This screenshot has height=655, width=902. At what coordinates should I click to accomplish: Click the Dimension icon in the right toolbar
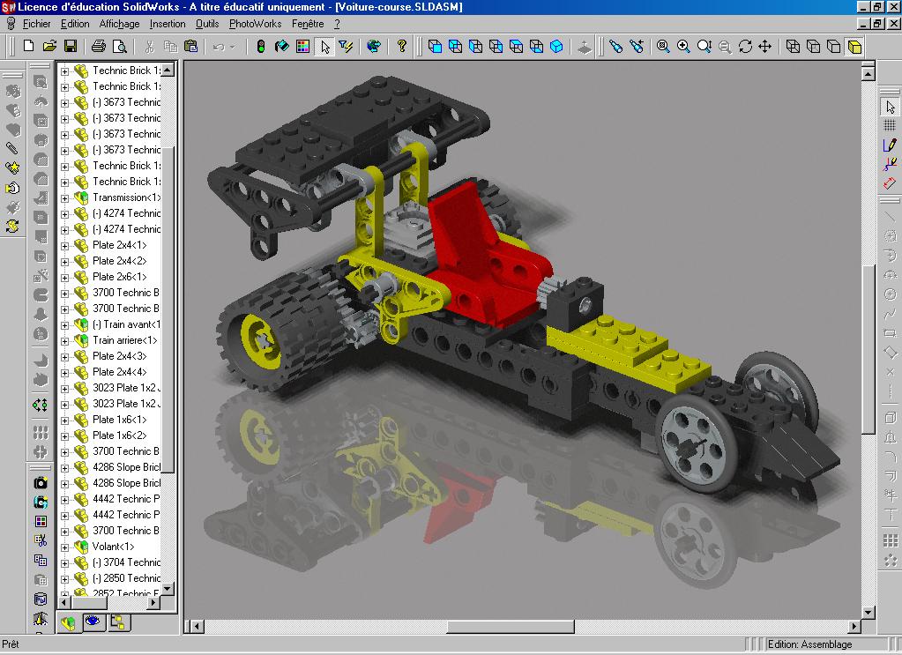pos(890,183)
